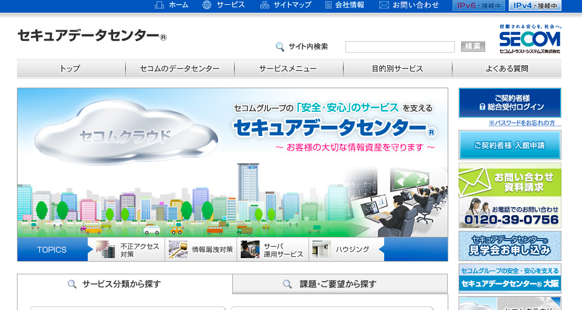582x310 pixels.
Task: Open the お問い合わせ link in the top bar
Action: [x=416, y=5]
